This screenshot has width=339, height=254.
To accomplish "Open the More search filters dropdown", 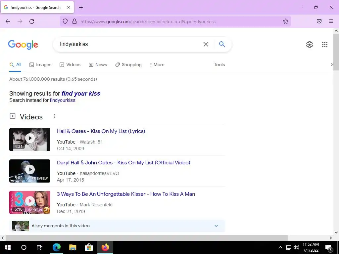I will (x=157, y=64).
